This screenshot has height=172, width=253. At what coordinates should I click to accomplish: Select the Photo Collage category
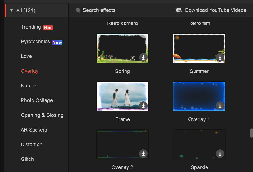(x=37, y=100)
